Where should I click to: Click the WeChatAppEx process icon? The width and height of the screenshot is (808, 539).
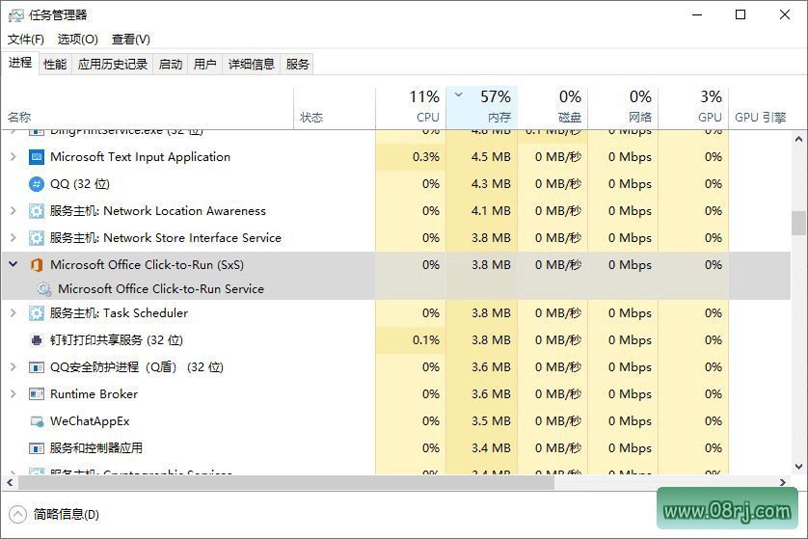click(37, 421)
